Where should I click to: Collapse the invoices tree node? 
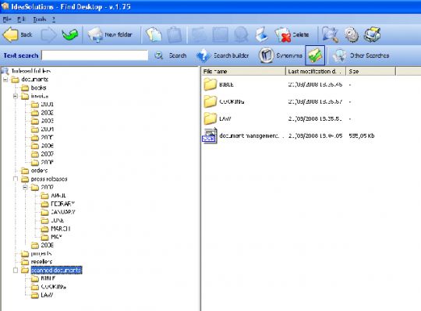[x=16, y=96]
